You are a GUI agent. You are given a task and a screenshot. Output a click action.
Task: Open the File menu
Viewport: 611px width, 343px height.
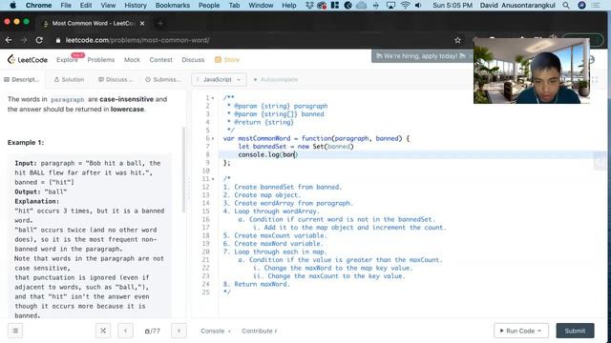click(66, 5)
